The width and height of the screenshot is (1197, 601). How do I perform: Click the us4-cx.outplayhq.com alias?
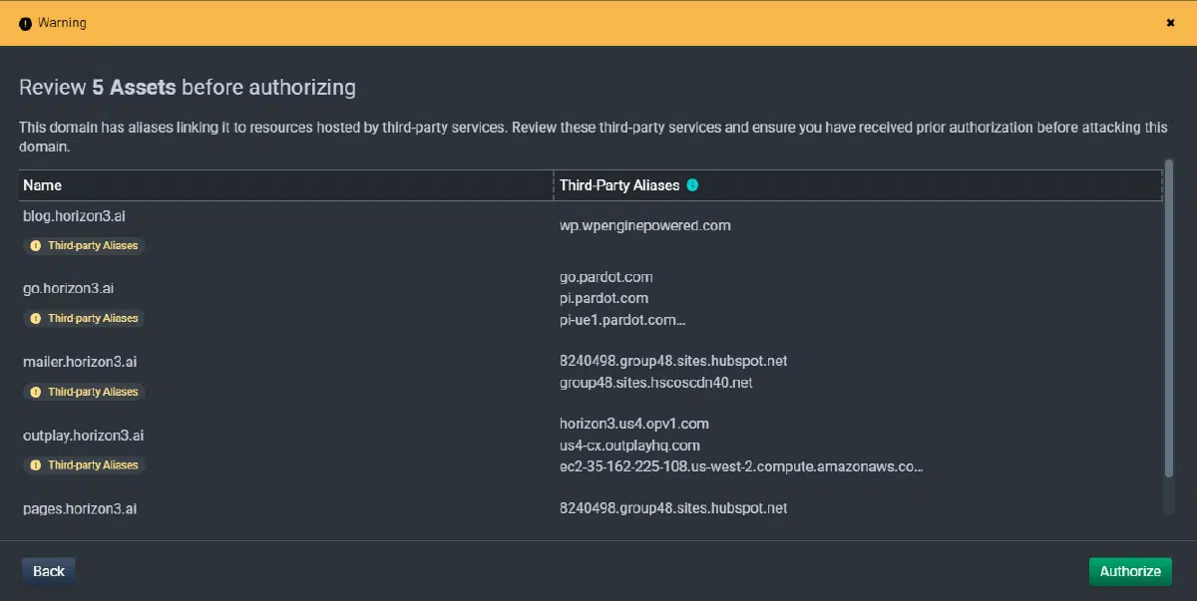[x=630, y=446]
